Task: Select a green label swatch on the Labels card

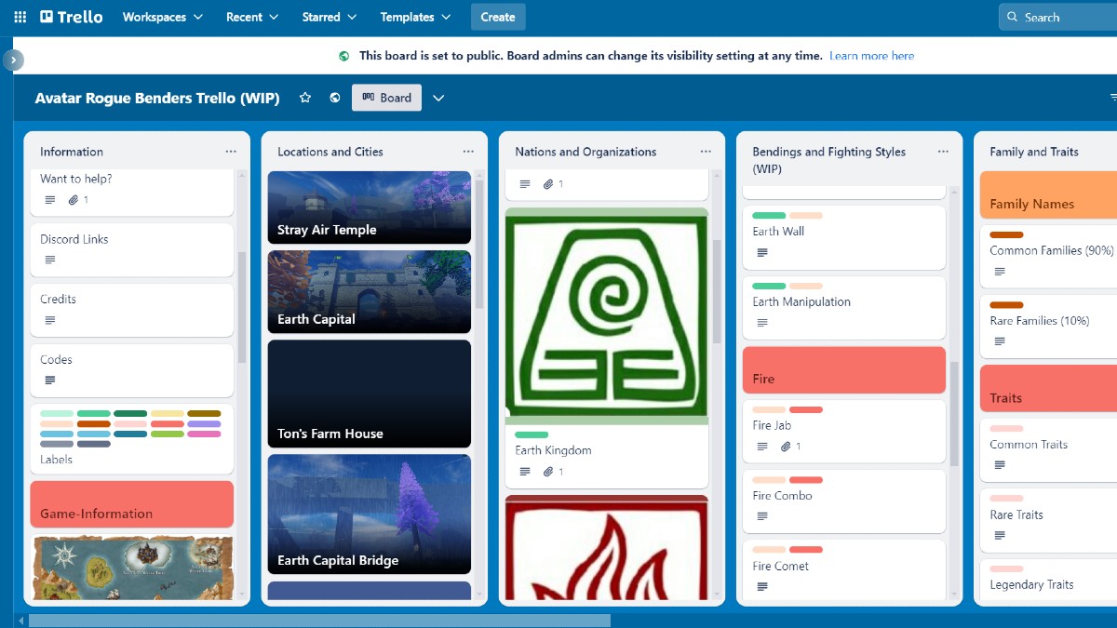Action: [x=94, y=412]
